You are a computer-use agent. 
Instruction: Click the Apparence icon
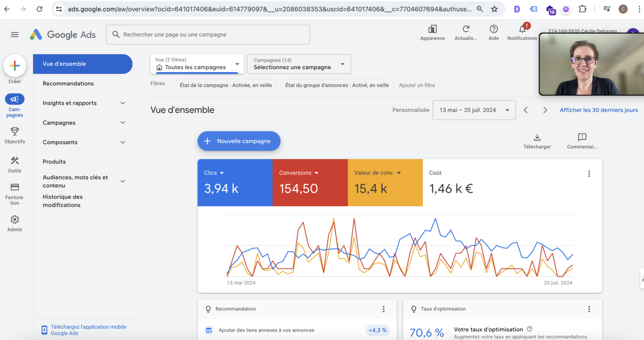pyautogui.click(x=432, y=29)
